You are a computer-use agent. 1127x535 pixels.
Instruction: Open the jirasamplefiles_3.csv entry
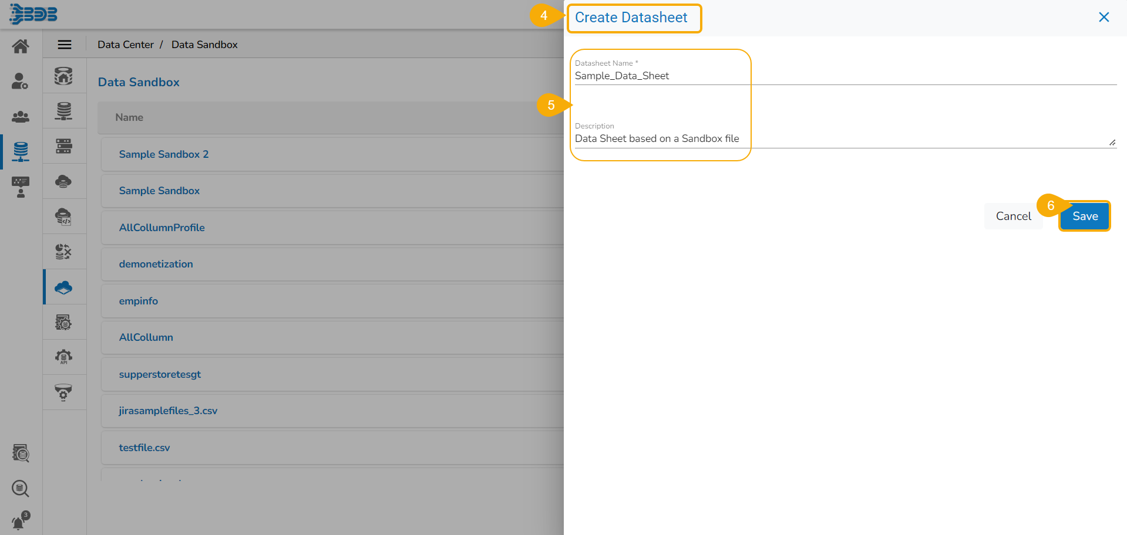168,411
